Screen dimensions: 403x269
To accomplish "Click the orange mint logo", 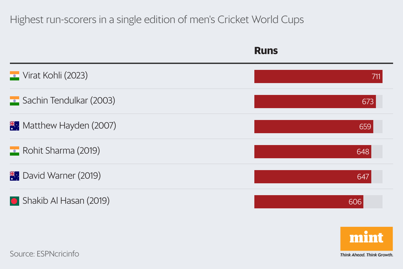I will pyautogui.click(x=367, y=239).
